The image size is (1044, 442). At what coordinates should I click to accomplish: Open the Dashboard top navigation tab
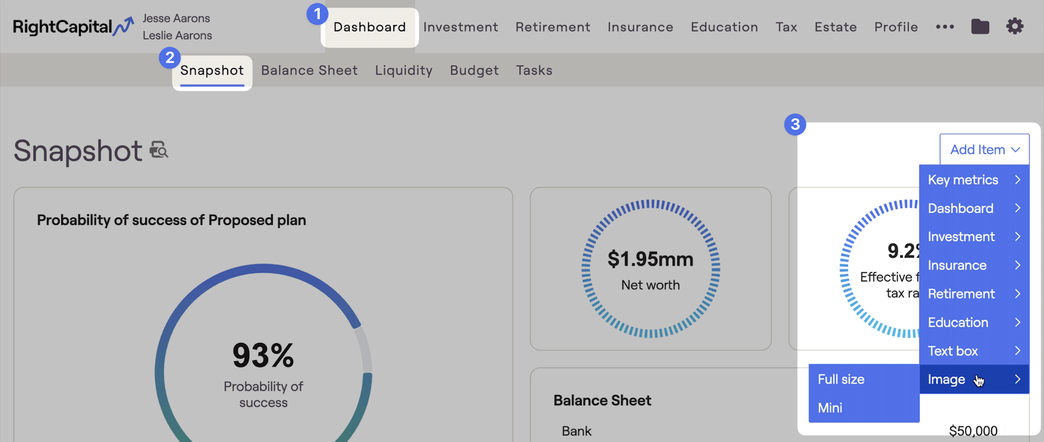click(370, 27)
